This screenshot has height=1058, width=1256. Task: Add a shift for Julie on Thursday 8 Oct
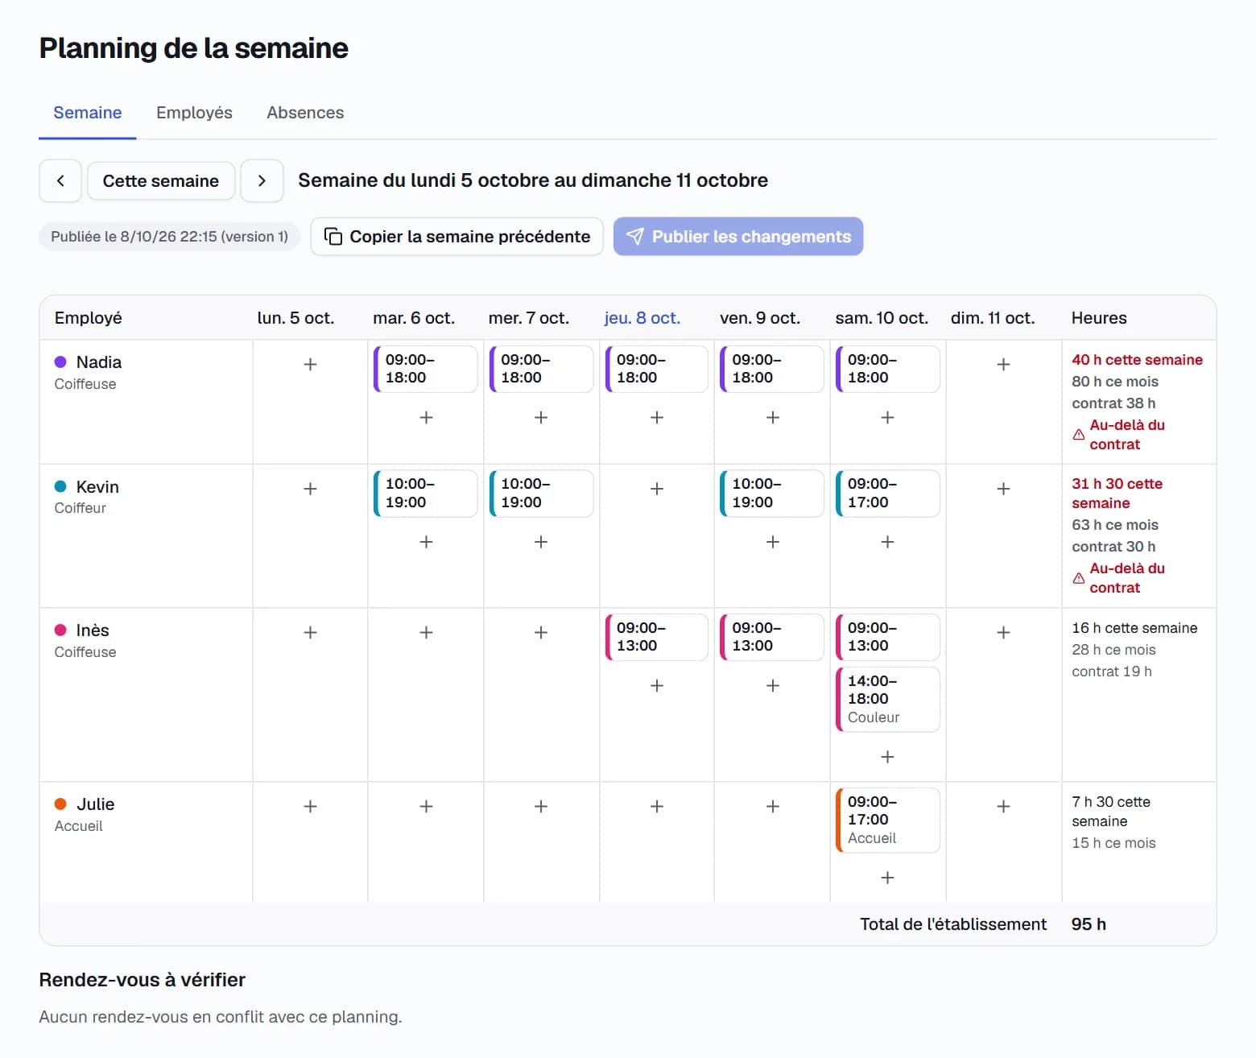click(x=657, y=807)
